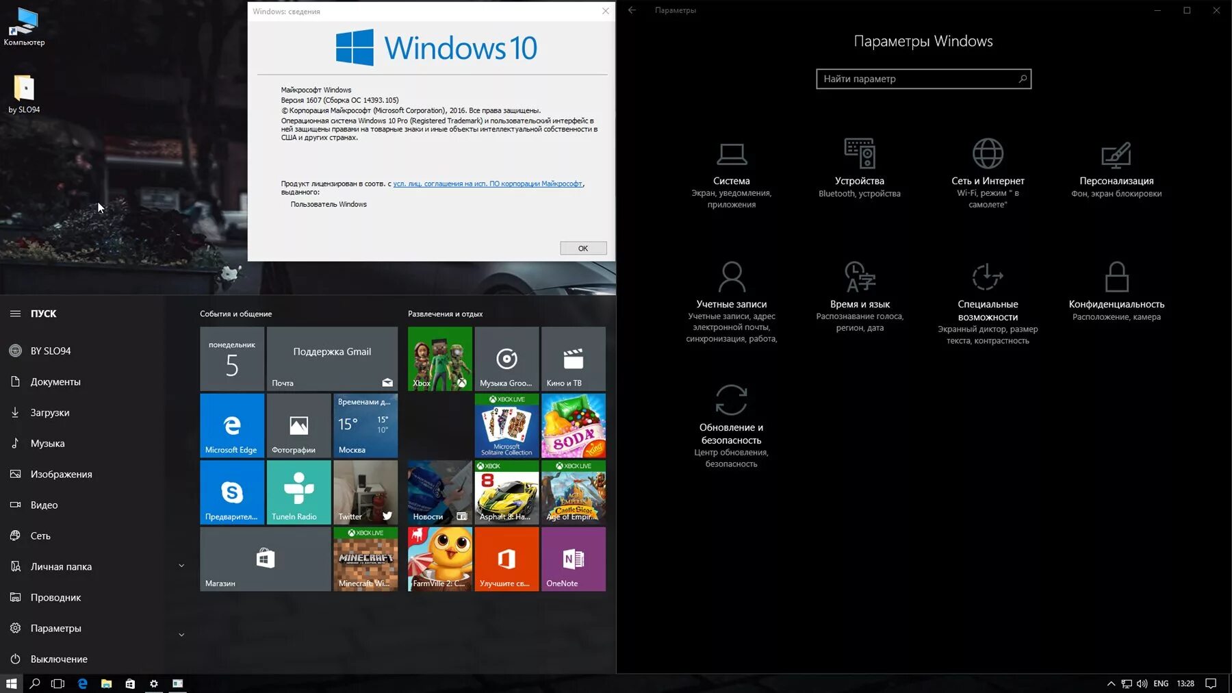Launch Asphalt 8 game tile
Screen dimensions: 1232x693
tap(506, 492)
